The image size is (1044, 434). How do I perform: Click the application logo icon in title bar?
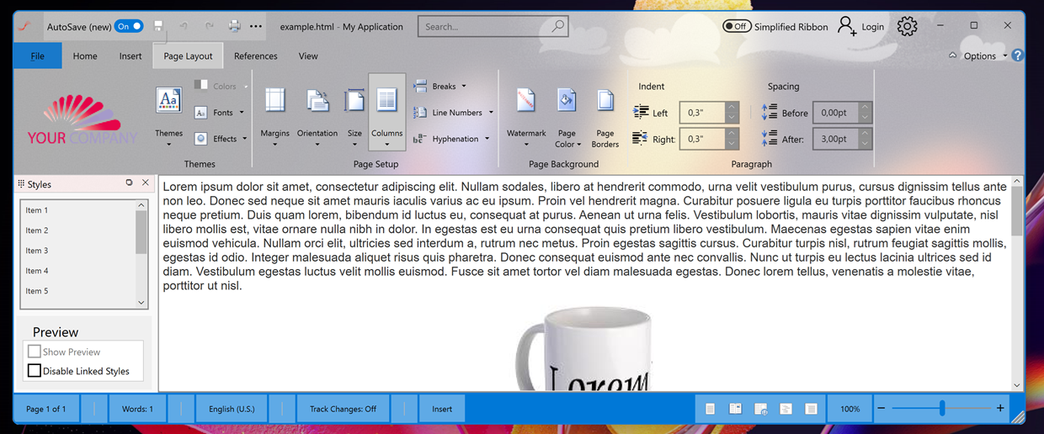pyautogui.click(x=25, y=26)
